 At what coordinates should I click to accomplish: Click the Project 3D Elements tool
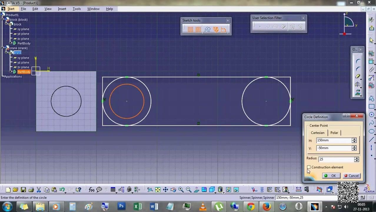coord(358,93)
